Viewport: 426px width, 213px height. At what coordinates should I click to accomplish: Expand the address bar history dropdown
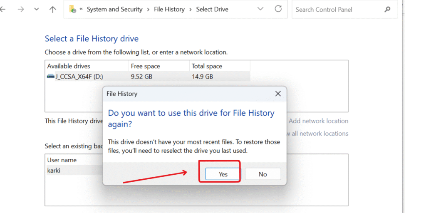(x=260, y=9)
